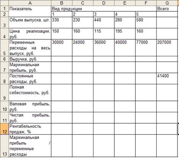Click the Выручка, руб. label cell
The height and width of the screenshot is (158, 179).
[30, 59]
